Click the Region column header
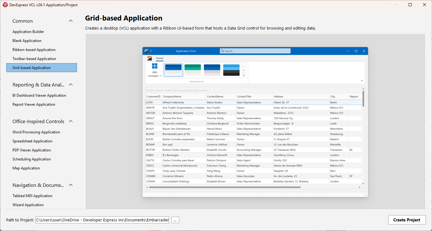Screen dimensions: 432x231 coord(355,96)
